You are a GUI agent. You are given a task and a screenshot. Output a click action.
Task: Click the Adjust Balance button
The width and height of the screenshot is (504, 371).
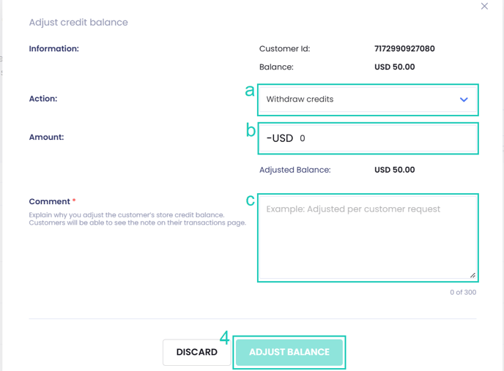289,352
